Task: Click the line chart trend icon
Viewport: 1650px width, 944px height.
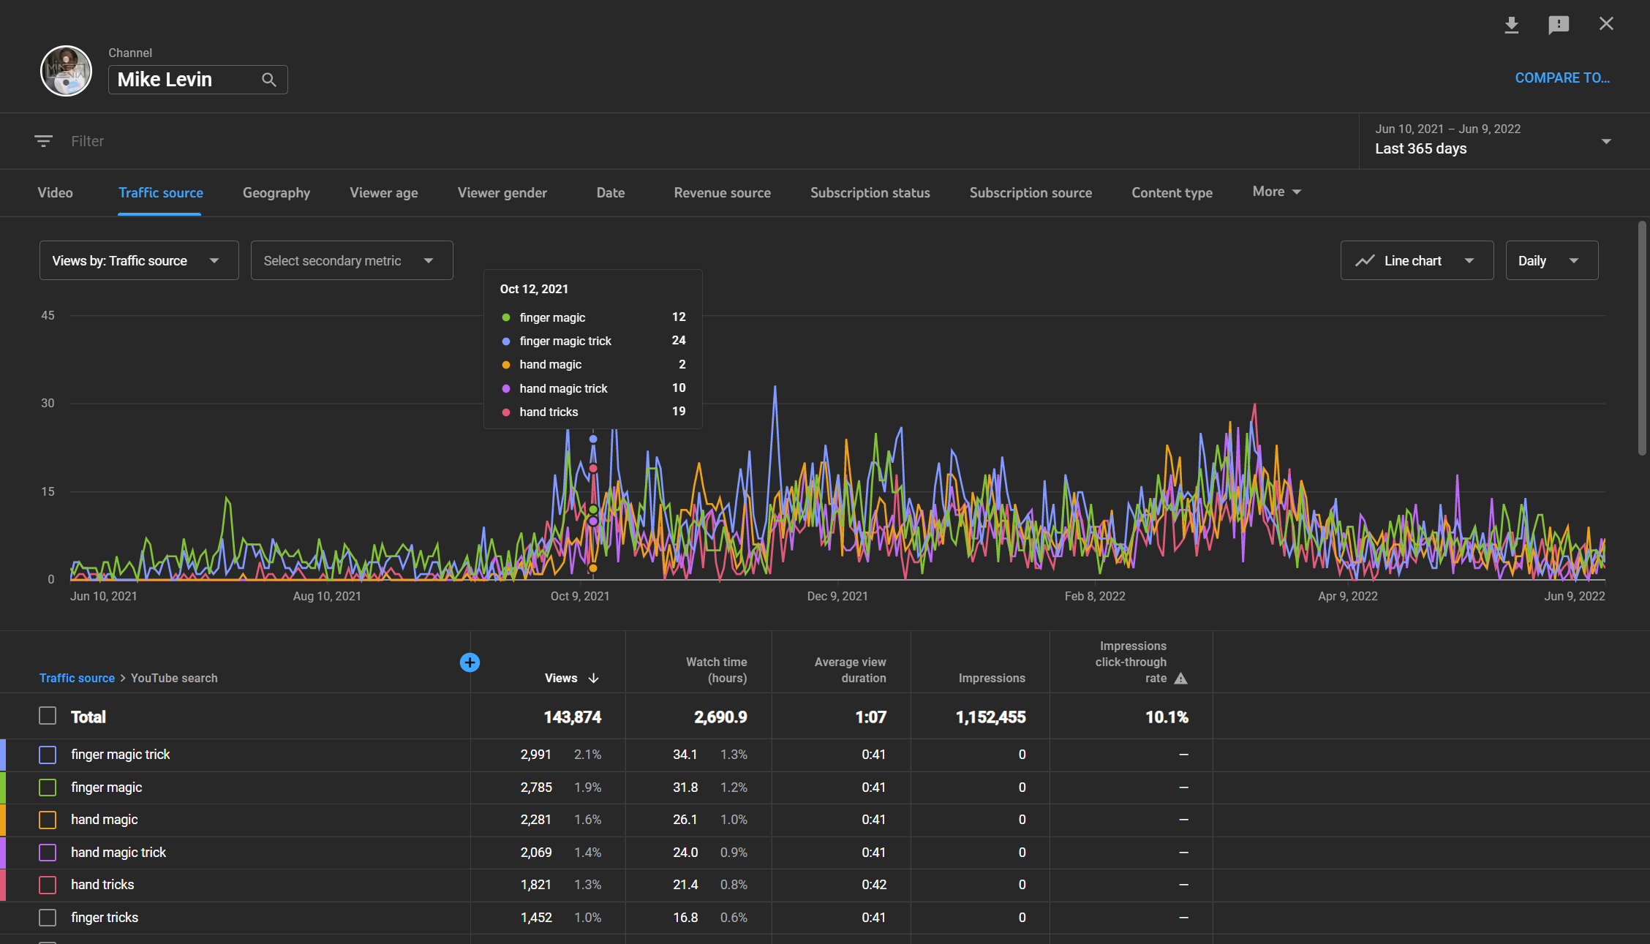Action: (x=1365, y=261)
